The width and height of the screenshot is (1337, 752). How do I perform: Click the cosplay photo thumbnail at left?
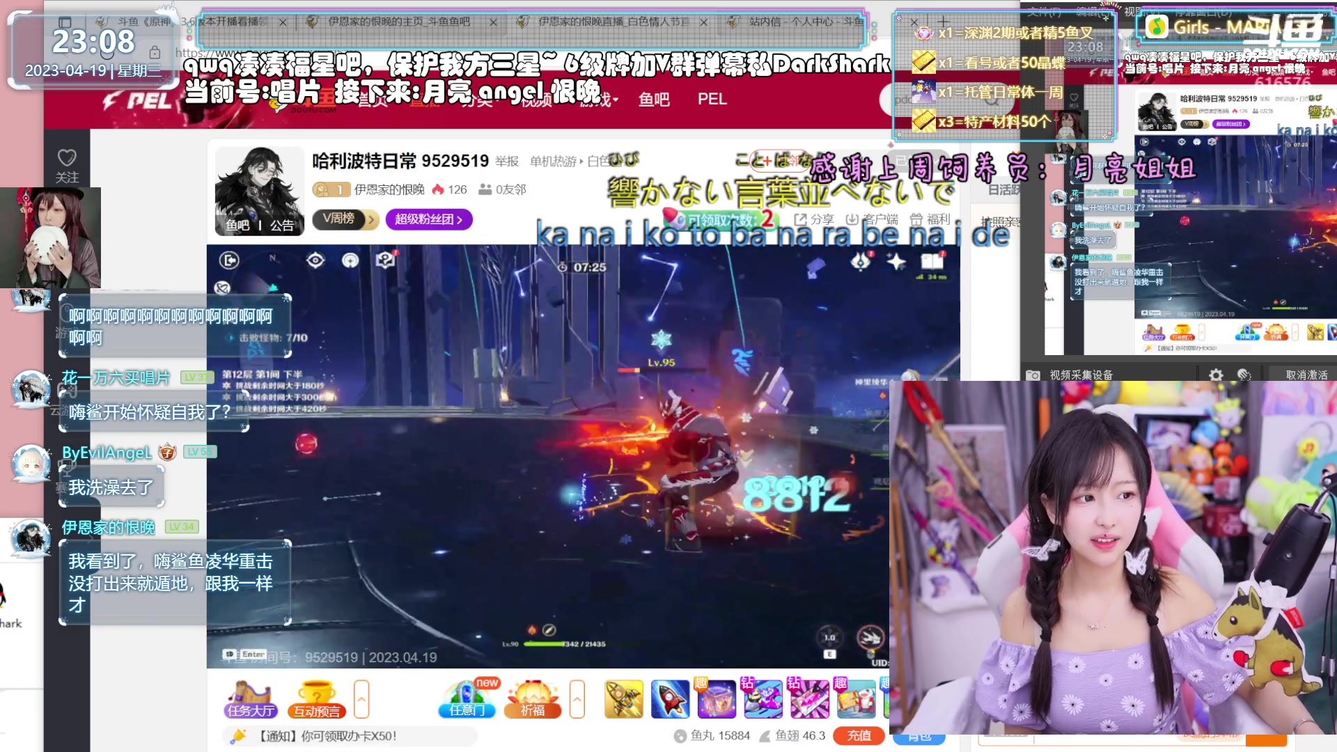(x=50, y=237)
